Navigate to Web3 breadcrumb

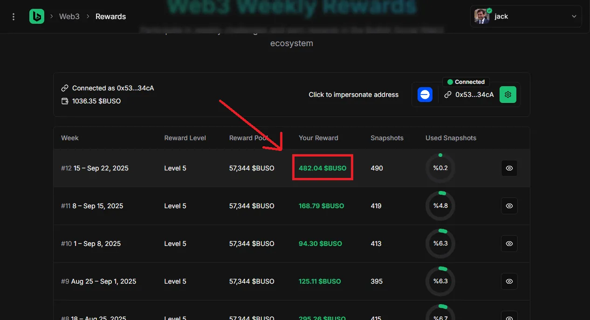tap(69, 16)
